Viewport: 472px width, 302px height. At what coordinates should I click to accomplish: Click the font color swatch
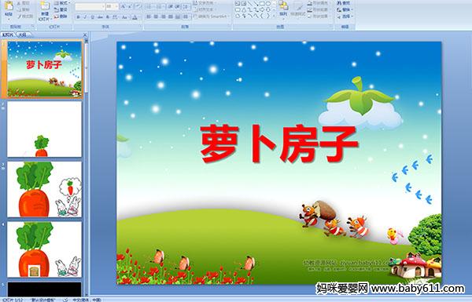coord(135,17)
